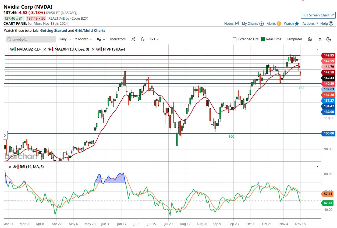337x228 pixels.
Task: Click the My Charts link
Action: click(x=250, y=23)
